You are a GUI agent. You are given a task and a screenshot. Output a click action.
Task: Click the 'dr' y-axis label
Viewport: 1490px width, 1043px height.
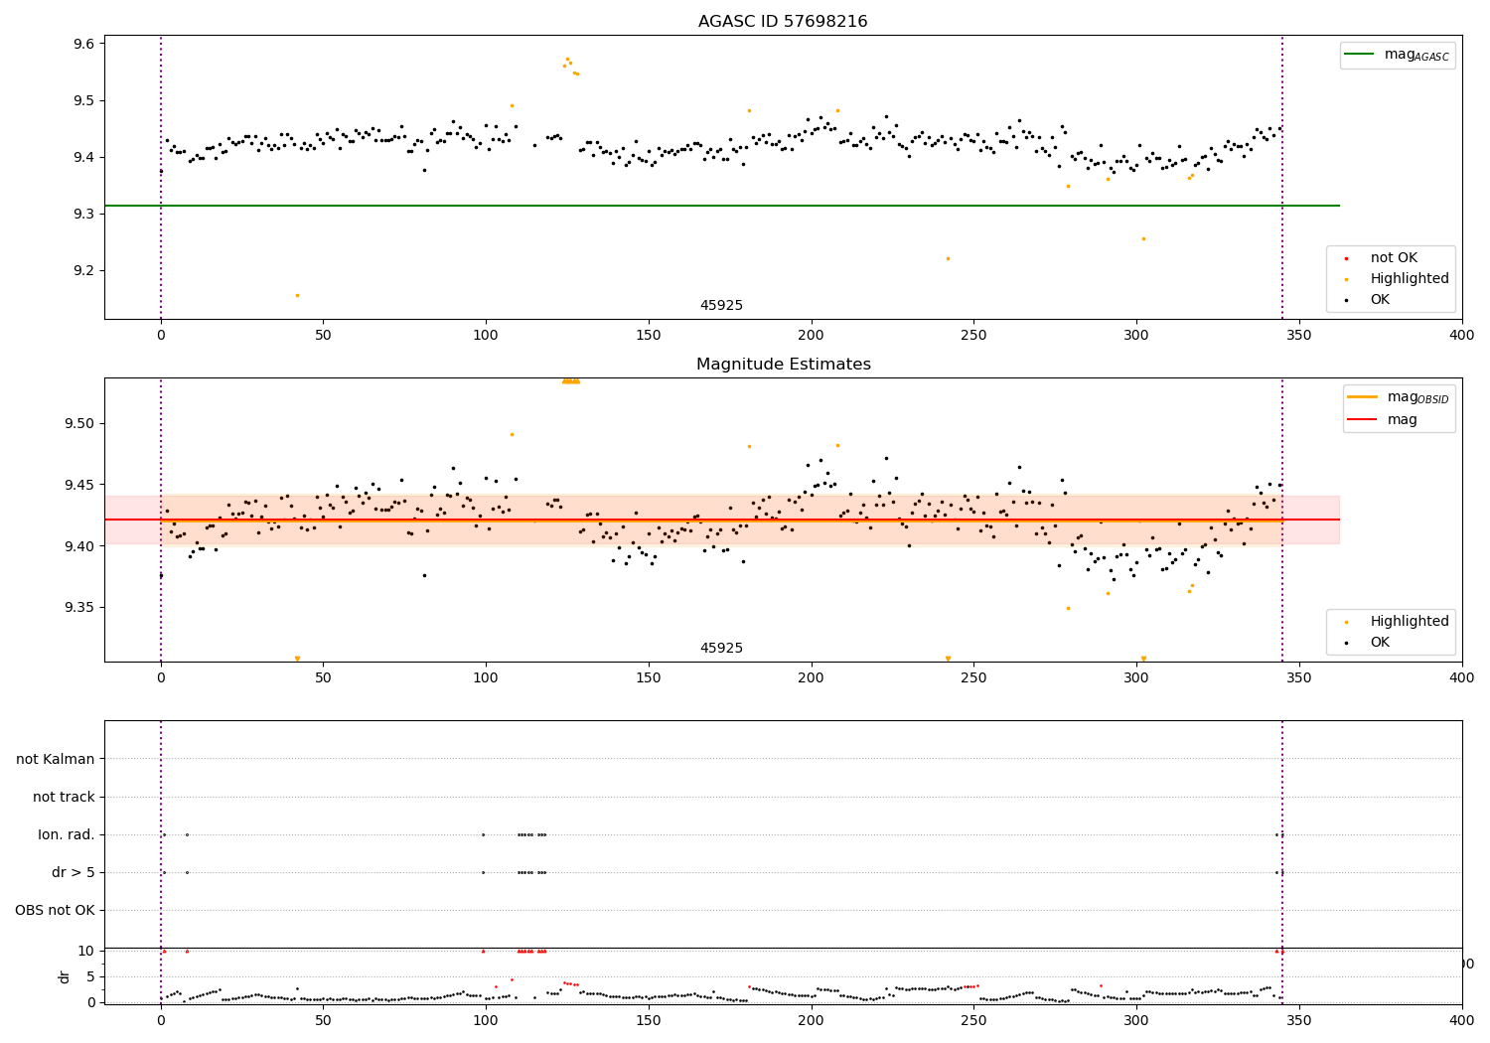point(65,976)
